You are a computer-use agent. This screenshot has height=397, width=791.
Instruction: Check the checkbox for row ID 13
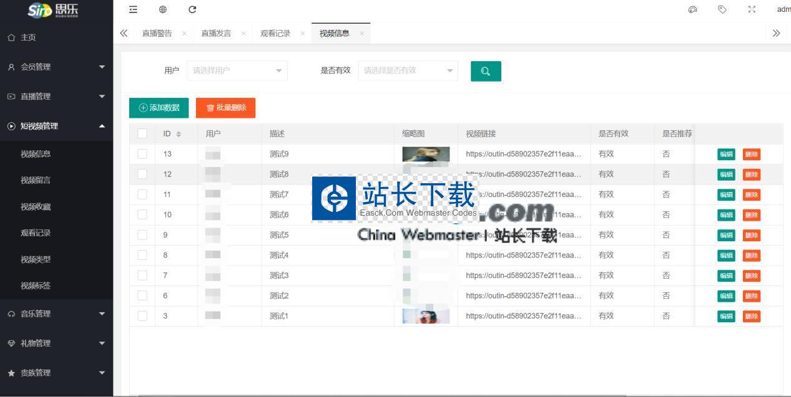(x=142, y=154)
